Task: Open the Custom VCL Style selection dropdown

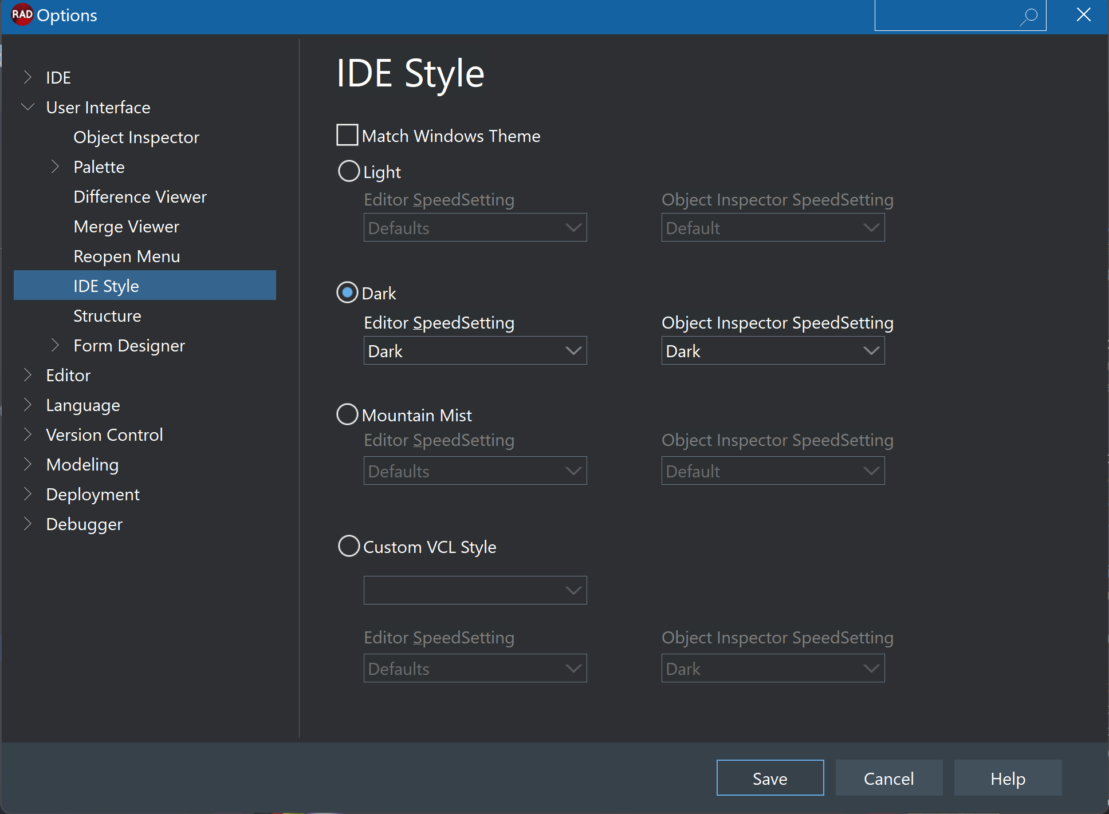Action: (x=475, y=590)
